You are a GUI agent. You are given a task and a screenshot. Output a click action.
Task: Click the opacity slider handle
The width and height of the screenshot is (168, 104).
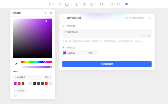tap(51, 67)
